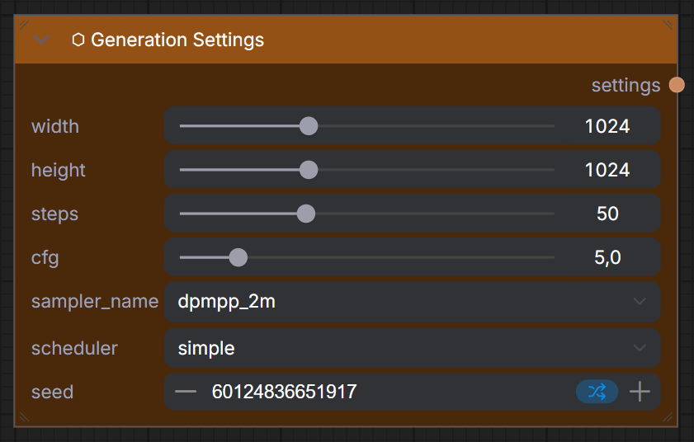This screenshot has width=694, height=442.
Task: Click the width label
Action: click(55, 127)
